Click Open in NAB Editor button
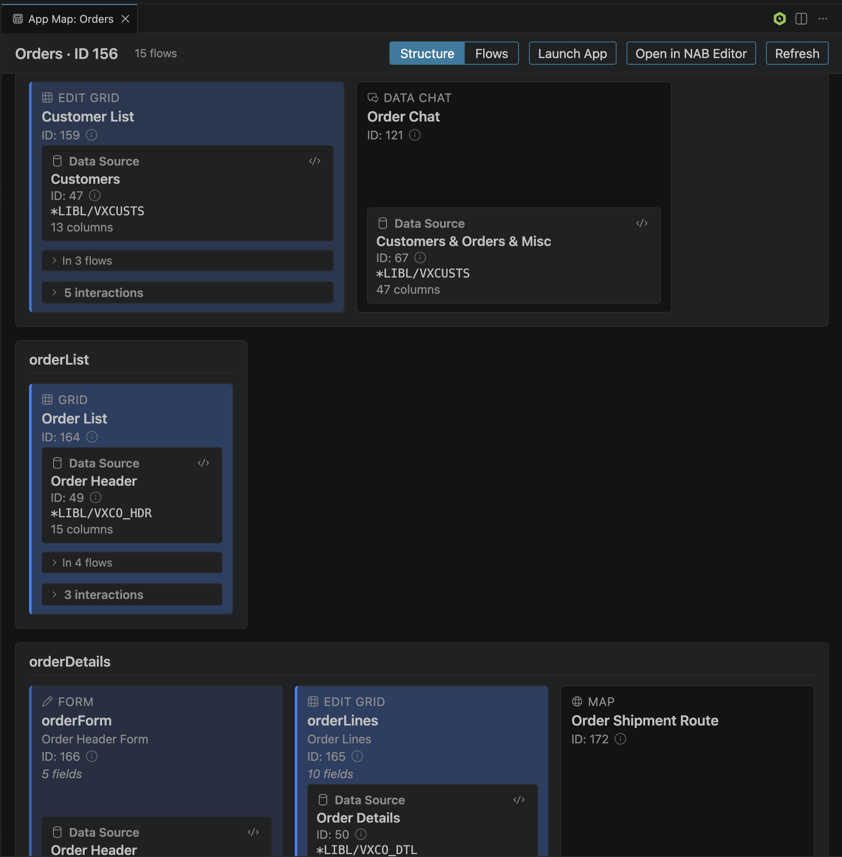The image size is (842, 857). (x=691, y=54)
